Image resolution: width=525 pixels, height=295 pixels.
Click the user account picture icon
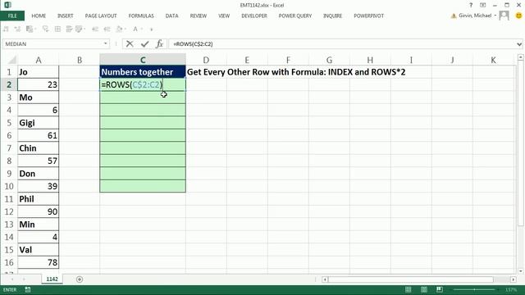[504, 16]
